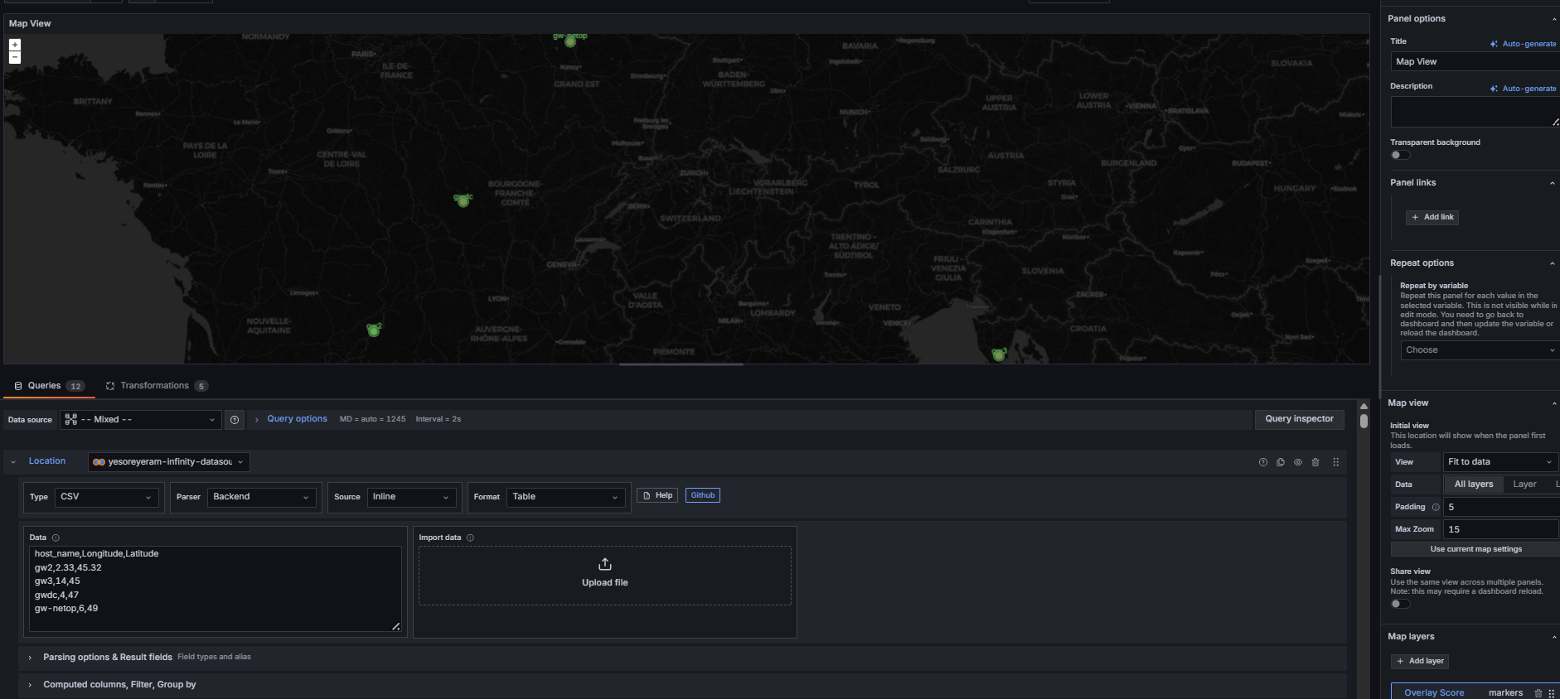Viewport: 1560px width, 699px height.
Task: Collapse the Location query row
Action: coord(13,462)
